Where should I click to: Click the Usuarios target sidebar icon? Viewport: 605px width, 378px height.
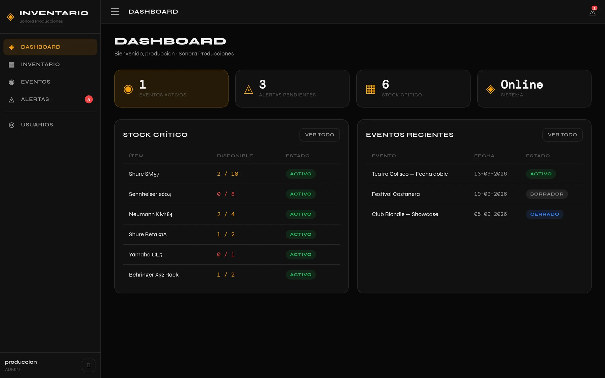point(11,125)
